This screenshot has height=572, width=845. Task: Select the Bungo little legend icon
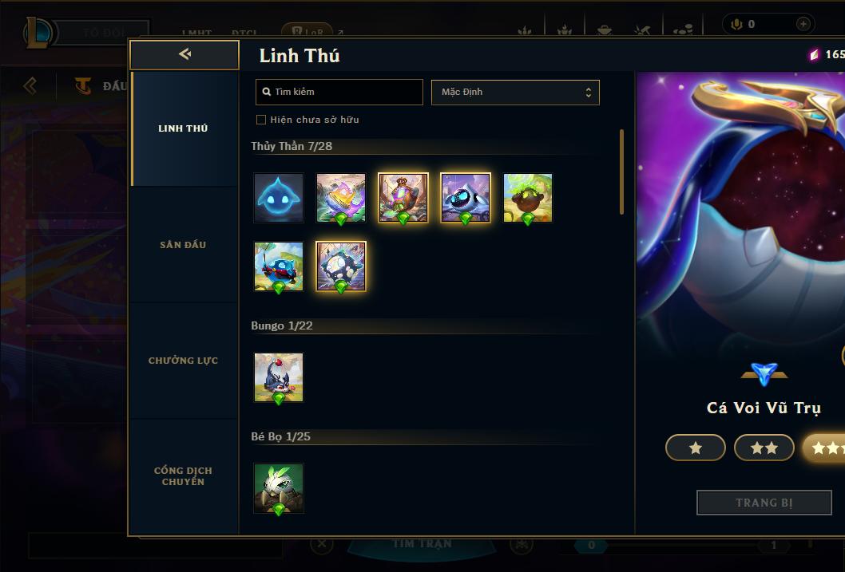[x=279, y=377]
